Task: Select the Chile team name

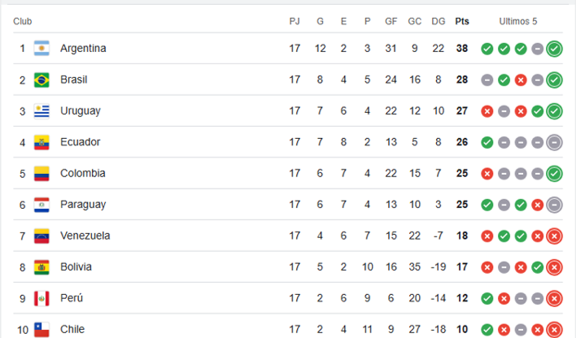Action: pyautogui.click(x=72, y=329)
